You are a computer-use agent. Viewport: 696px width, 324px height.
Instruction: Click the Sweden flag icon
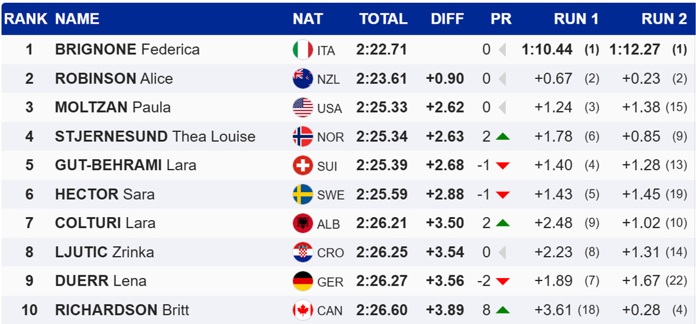coord(303,194)
